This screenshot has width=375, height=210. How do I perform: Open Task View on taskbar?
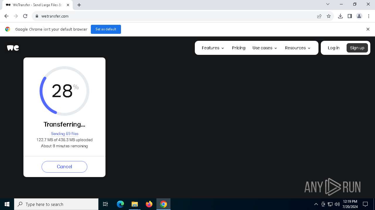coord(105,204)
